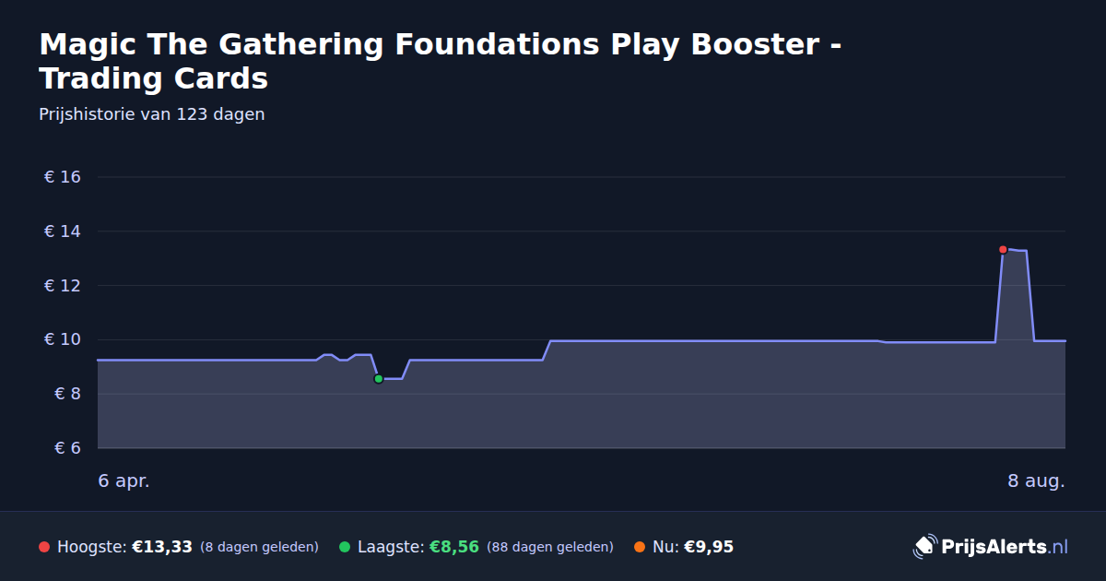Viewport: 1106px width, 581px height.
Task: Click the product title heading
Action: point(440,61)
